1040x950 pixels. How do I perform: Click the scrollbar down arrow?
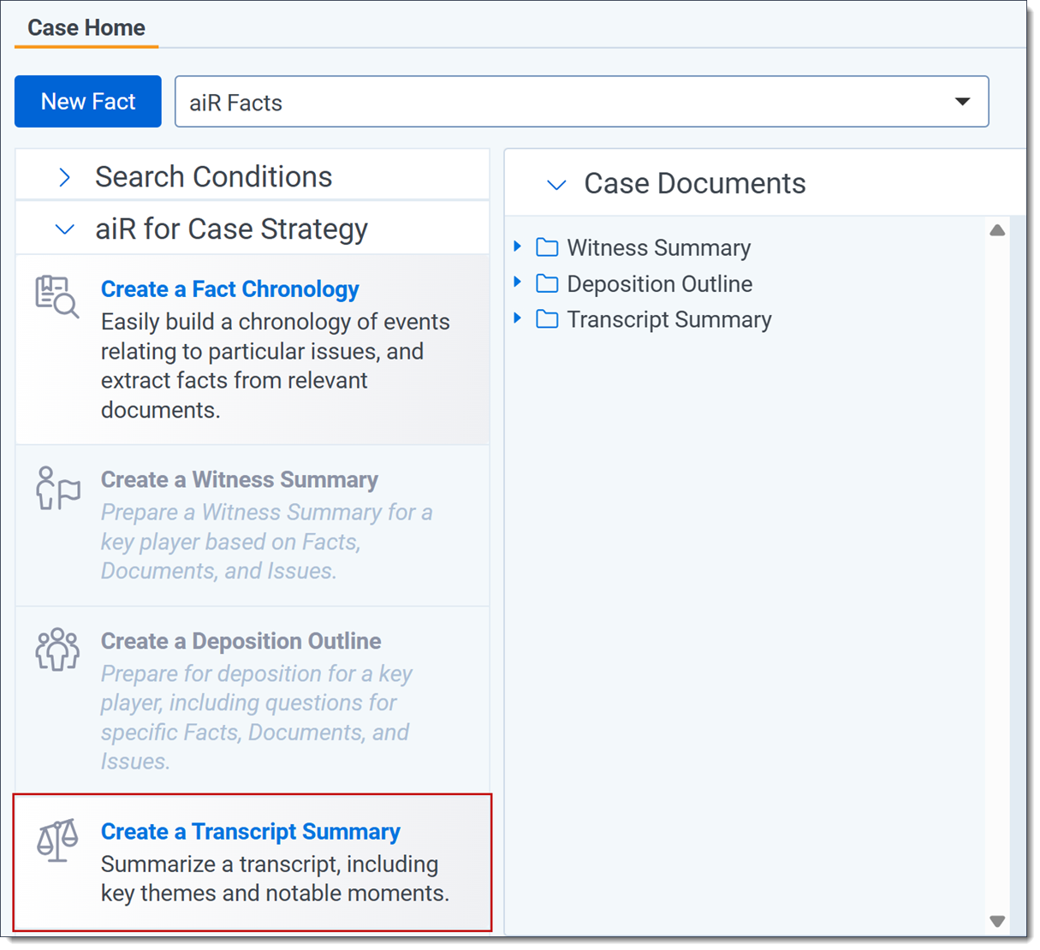pyautogui.click(x=997, y=922)
